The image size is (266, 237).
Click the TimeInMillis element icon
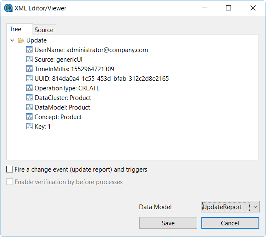click(30, 69)
